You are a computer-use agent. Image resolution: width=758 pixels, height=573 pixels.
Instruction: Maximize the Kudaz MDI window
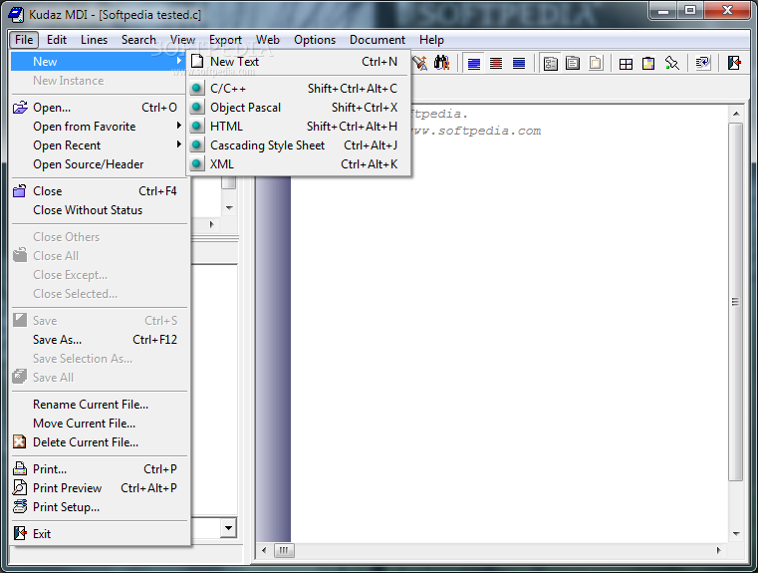tap(690, 11)
